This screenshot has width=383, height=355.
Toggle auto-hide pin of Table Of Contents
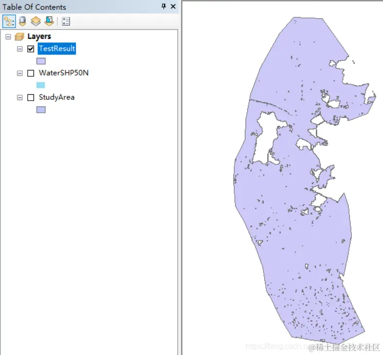[x=164, y=6]
